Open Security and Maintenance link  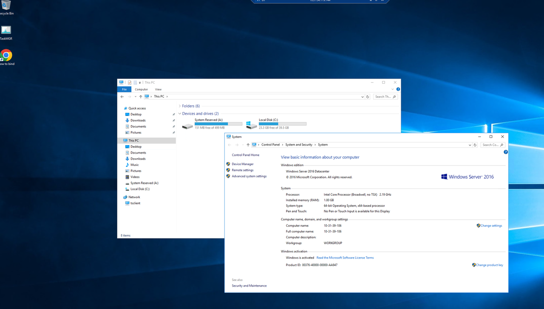pyautogui.click(x=249, y=286)
